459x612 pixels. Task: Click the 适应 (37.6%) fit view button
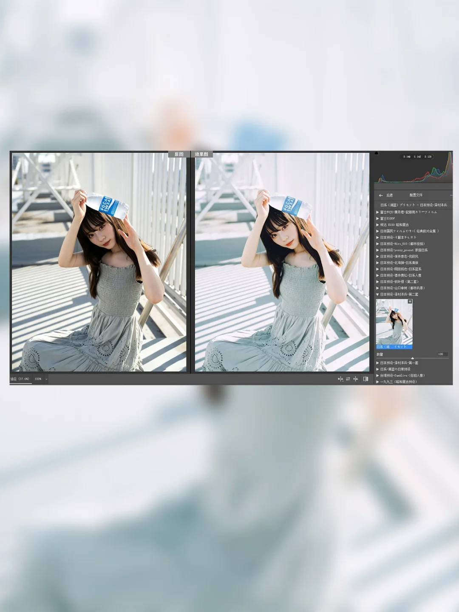coord(20,379)
